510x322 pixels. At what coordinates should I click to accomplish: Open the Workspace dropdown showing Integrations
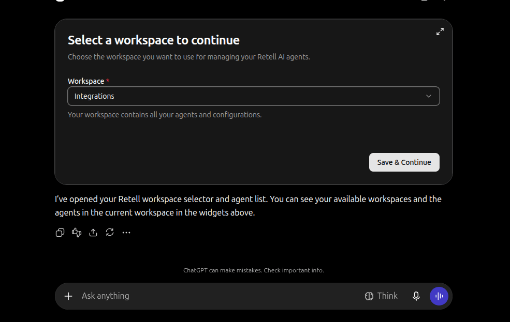click(x=253, y=96)
